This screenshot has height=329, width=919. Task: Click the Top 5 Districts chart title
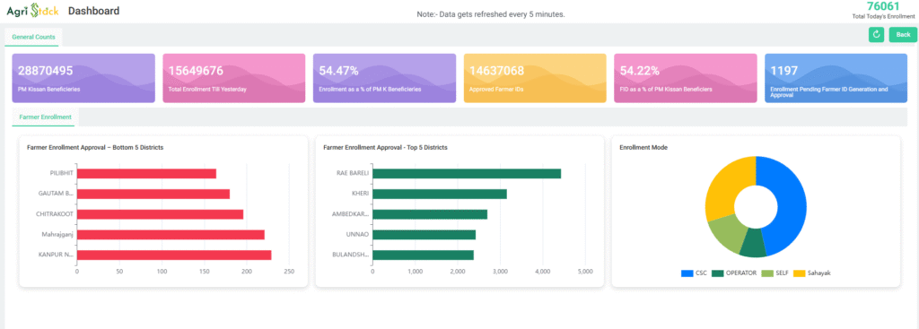click(x=385, y=148)
